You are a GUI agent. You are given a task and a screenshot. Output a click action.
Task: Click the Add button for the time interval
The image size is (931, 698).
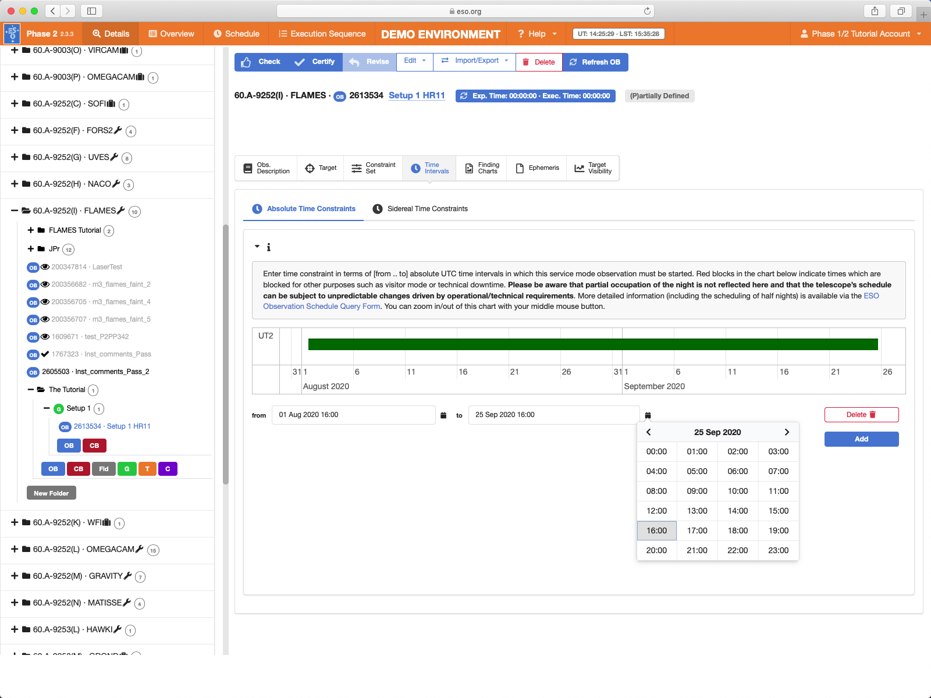point(861,439)
